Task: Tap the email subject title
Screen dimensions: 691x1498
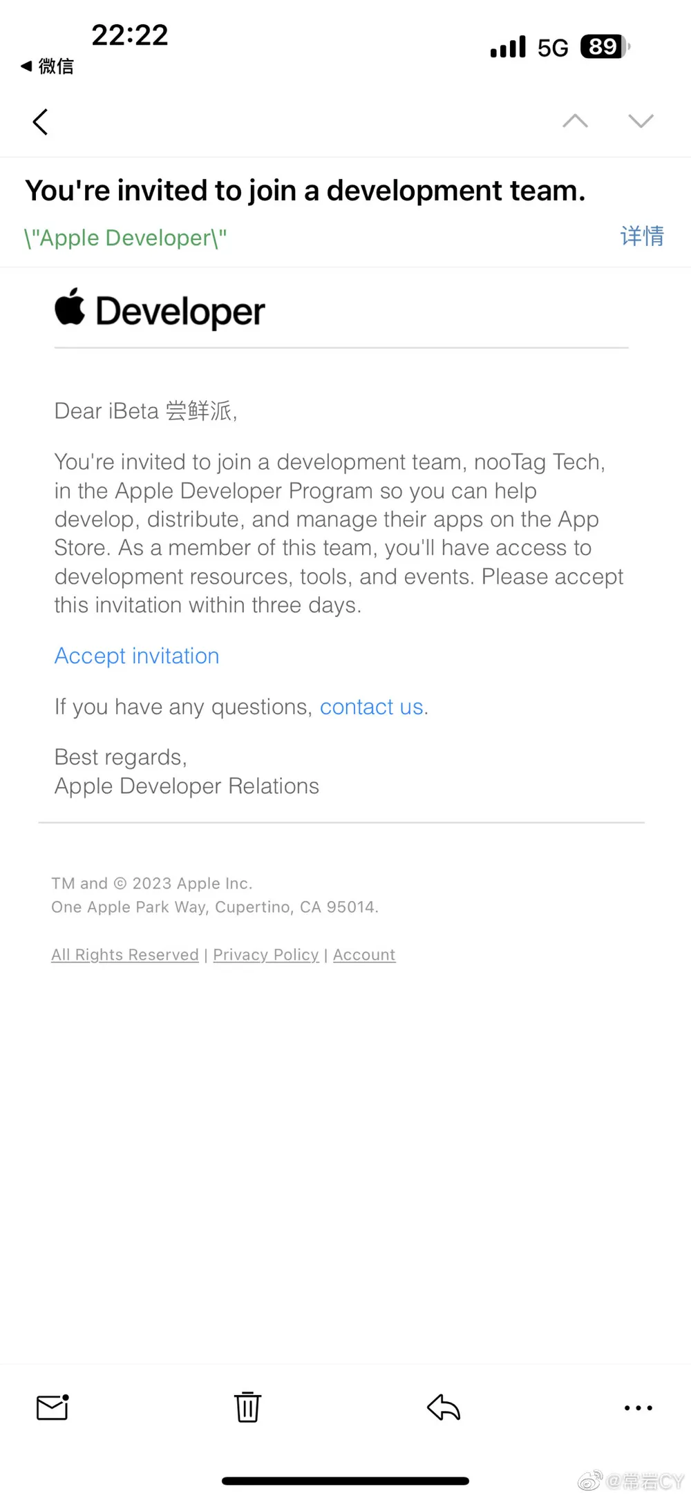Action: [x=305, y=191]
